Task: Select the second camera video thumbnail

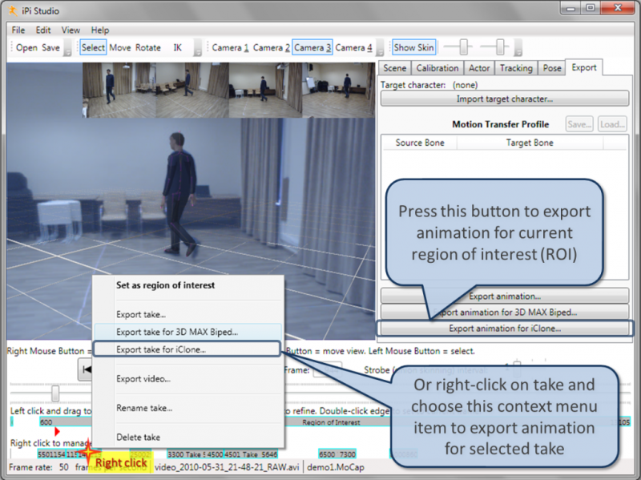Action: (192, 90)
